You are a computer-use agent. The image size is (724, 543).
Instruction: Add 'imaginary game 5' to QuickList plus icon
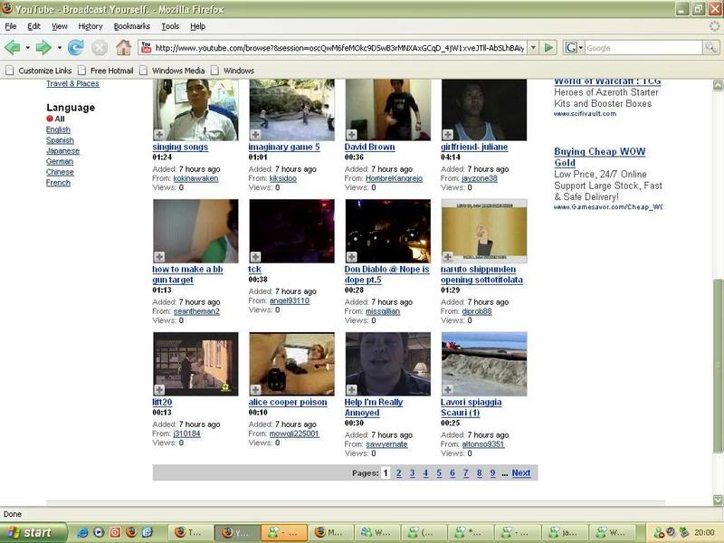tap(255, 134)
